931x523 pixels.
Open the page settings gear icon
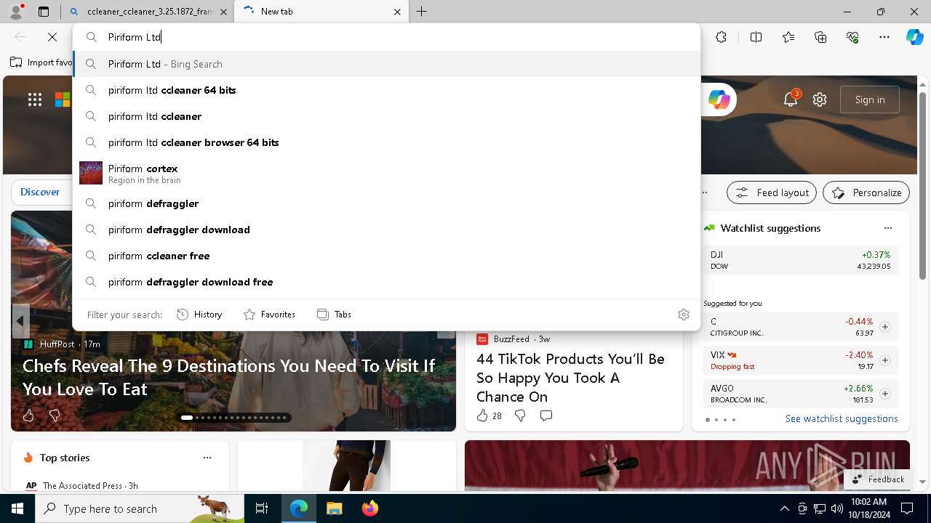820,100
